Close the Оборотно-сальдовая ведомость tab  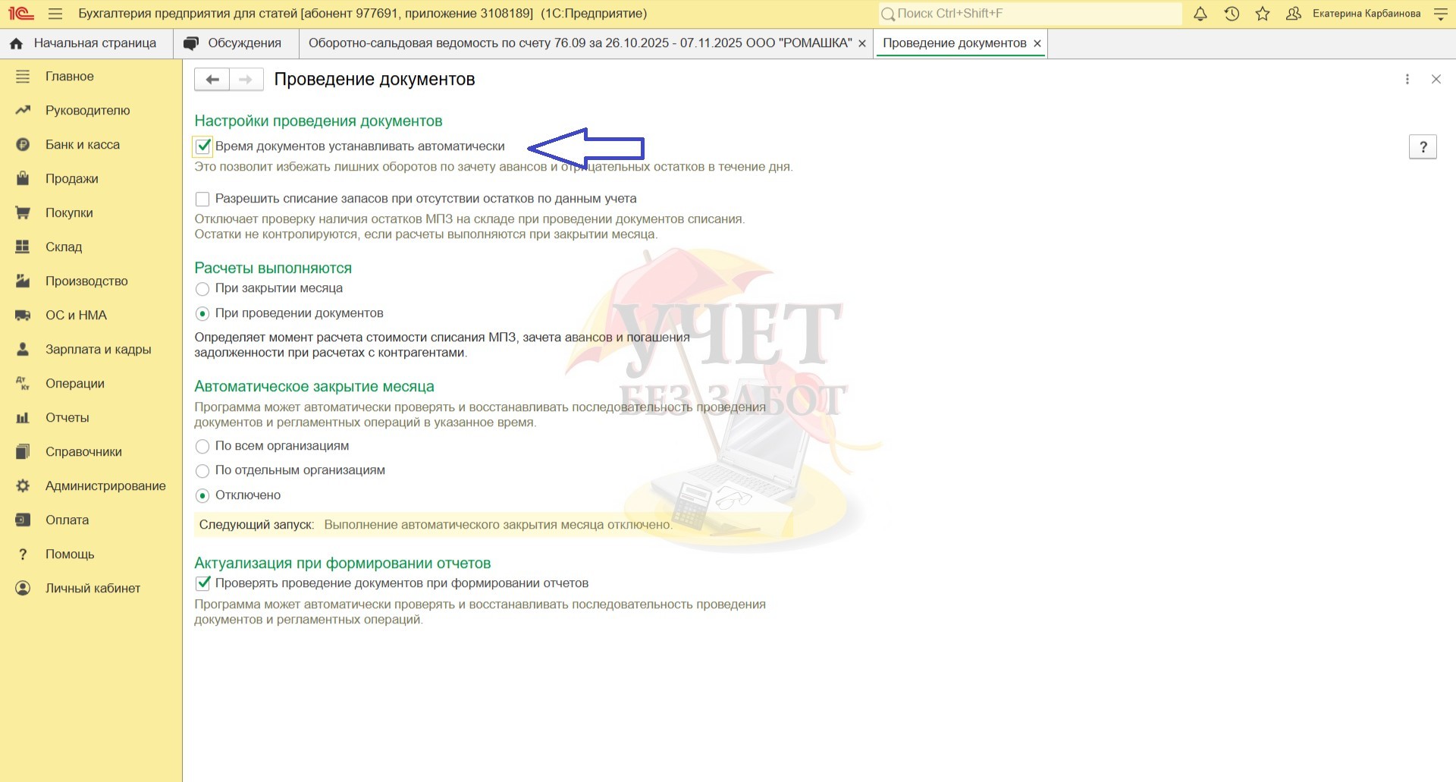(862, 44)
